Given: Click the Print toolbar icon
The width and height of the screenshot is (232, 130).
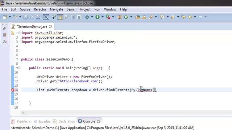Looking at the screenshot, I should pos(38,17).
